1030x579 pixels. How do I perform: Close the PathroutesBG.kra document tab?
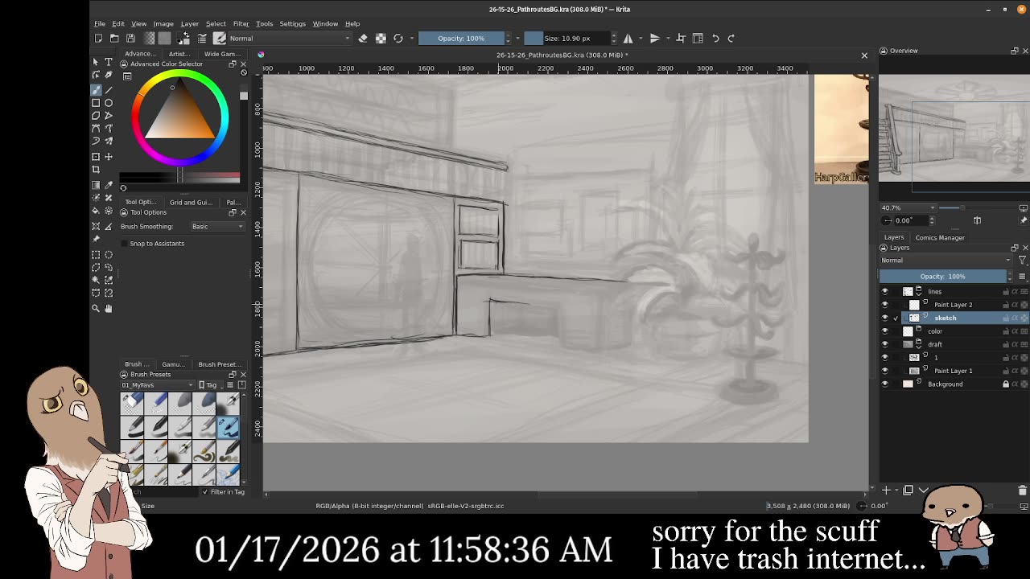864,55
